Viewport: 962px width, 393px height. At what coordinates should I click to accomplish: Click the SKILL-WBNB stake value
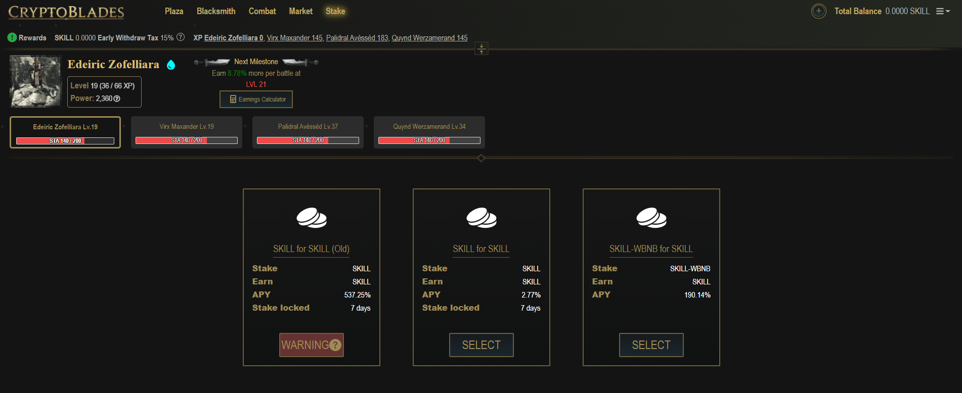coord(690,269)
